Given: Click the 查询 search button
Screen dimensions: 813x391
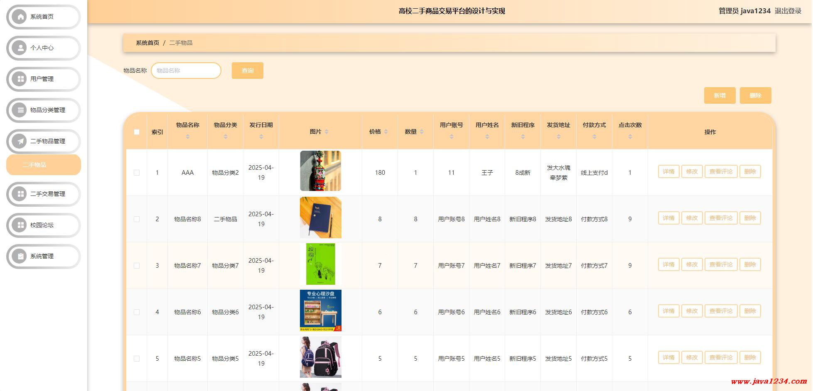Looking at the screenshot, I should pos(248,71).
